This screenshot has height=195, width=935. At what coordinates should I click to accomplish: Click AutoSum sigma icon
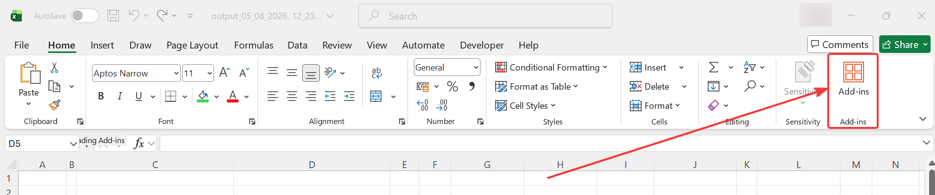[714, 67]
